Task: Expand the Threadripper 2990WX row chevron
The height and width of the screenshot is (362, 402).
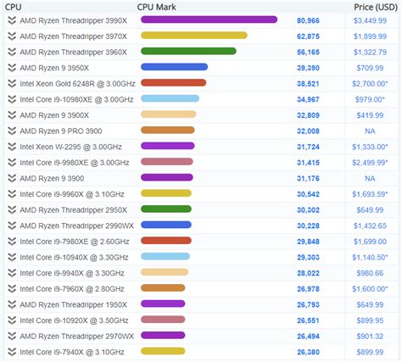Action: click(x=12, y=226)
